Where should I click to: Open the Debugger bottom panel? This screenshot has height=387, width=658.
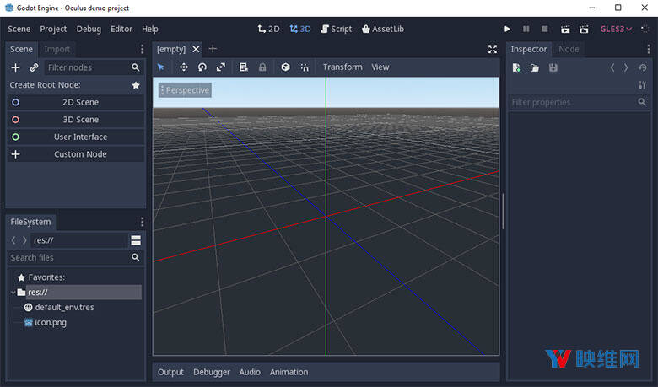click(211, 372)
